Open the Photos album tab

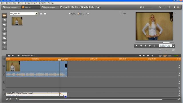pyautogui.click(x=4, y=34)
